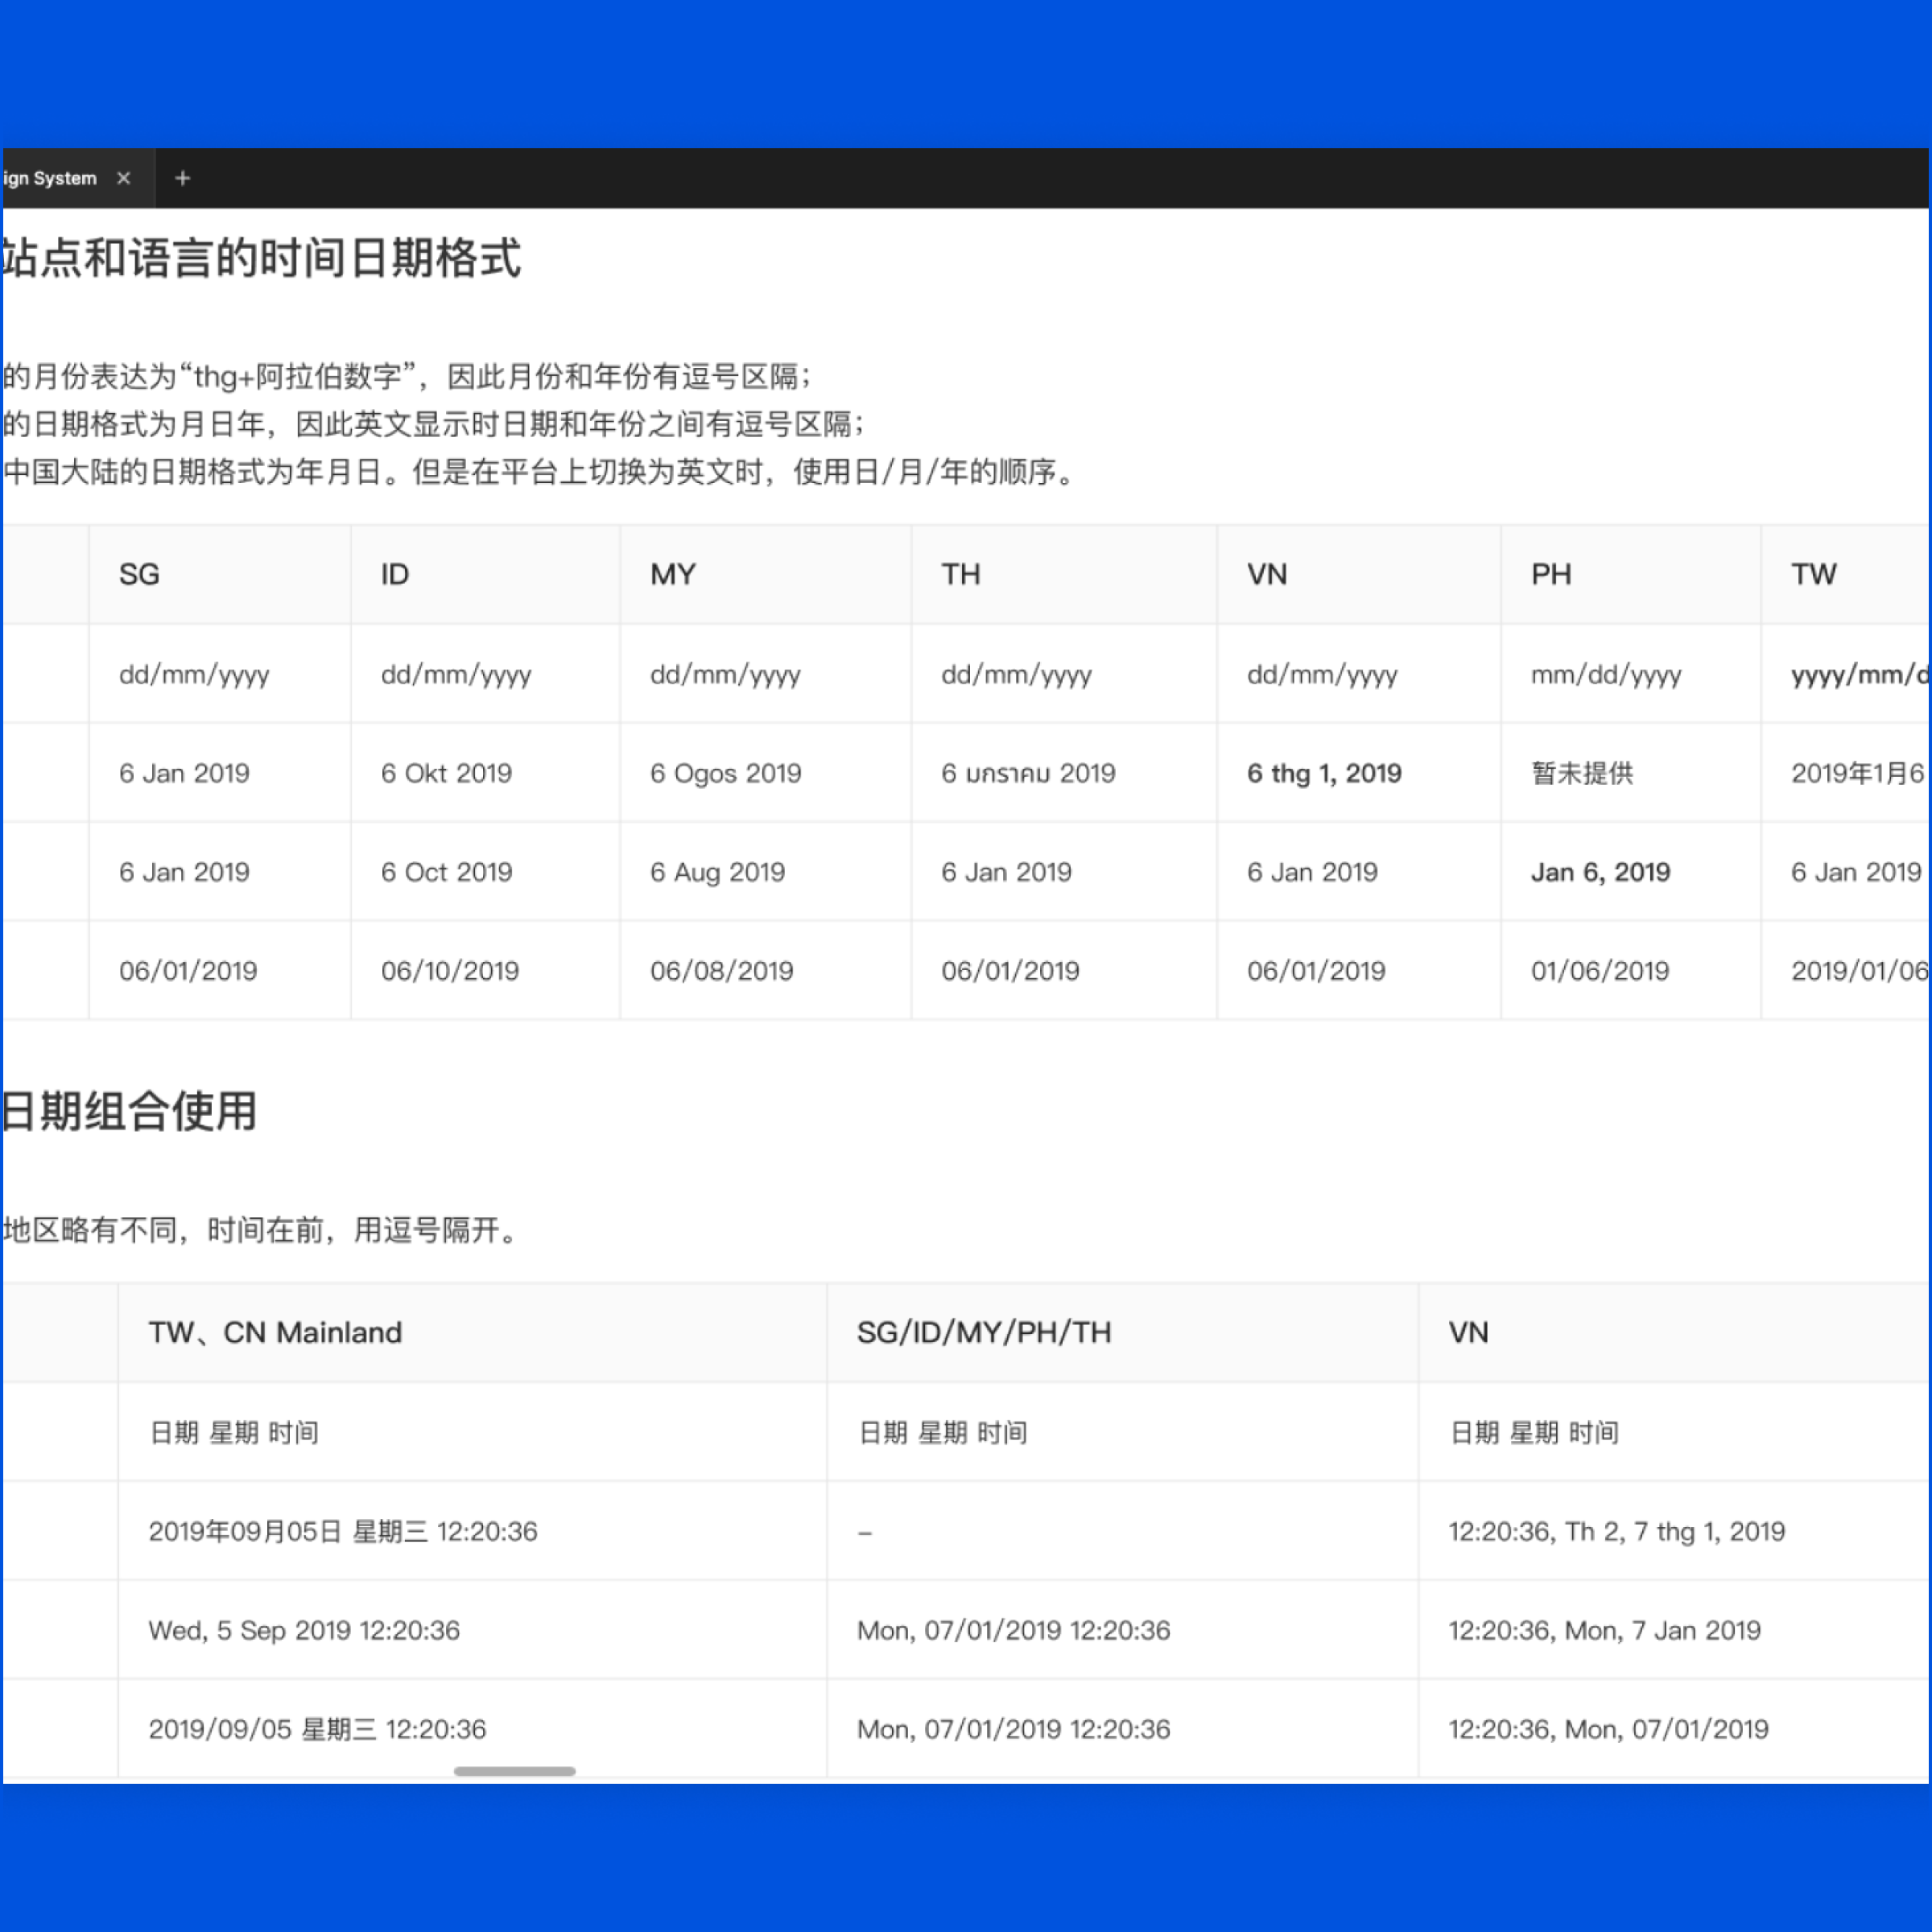1932x1932 pixels.
Task: Select the '06/10/2019' cell
Action: pyautogui.click(x=485, y=970)
